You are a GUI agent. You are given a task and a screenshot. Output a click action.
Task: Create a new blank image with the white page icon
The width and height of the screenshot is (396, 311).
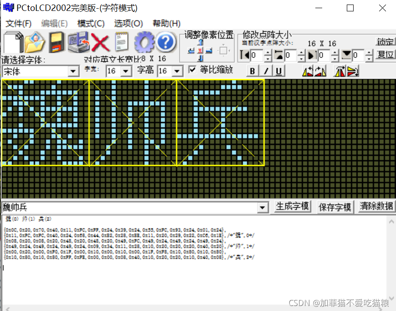click(x=13, y=42)
